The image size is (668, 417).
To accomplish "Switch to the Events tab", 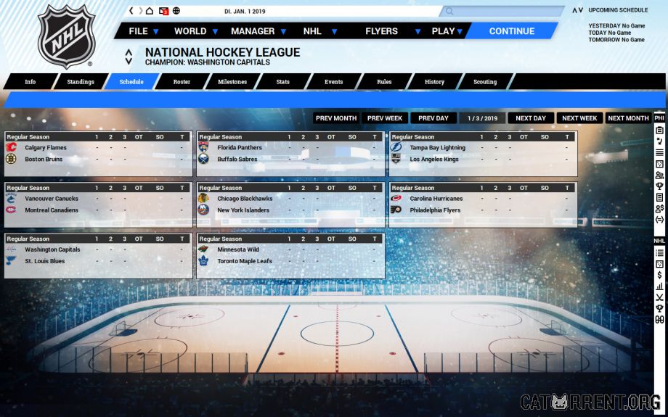I will (333, 82).
